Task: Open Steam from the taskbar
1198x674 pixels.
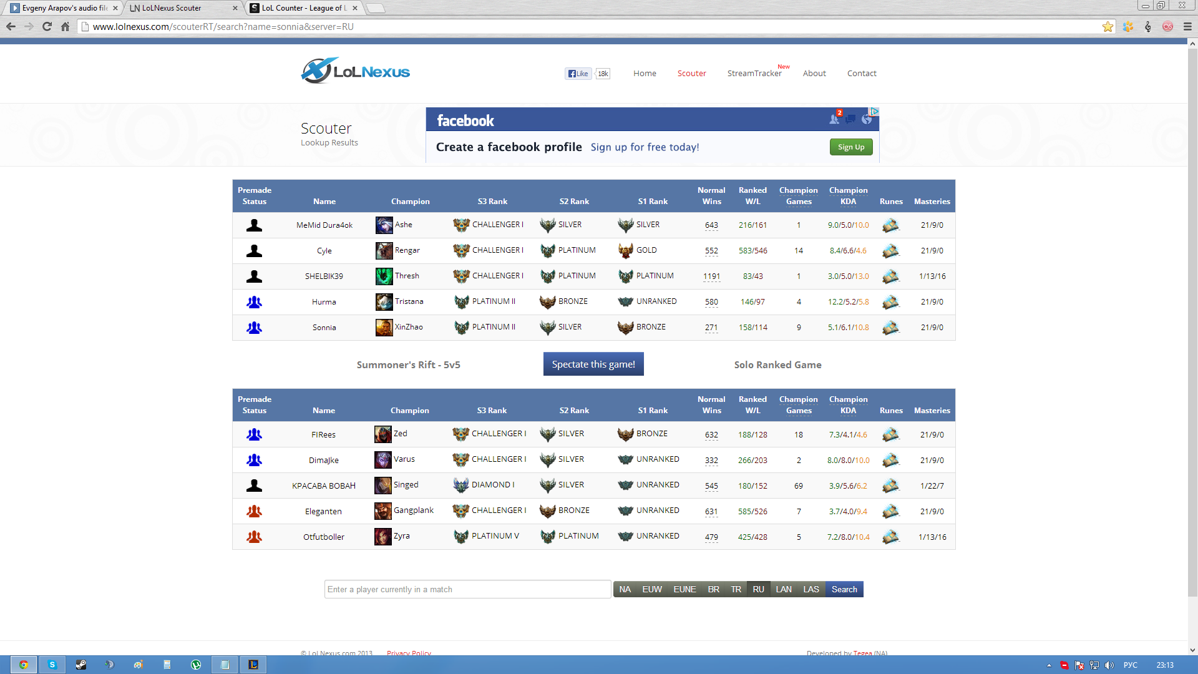Action: tap(81, 665)
